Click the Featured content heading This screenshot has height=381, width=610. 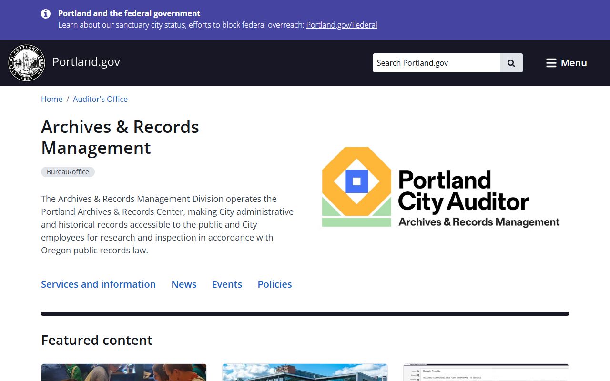97,340
